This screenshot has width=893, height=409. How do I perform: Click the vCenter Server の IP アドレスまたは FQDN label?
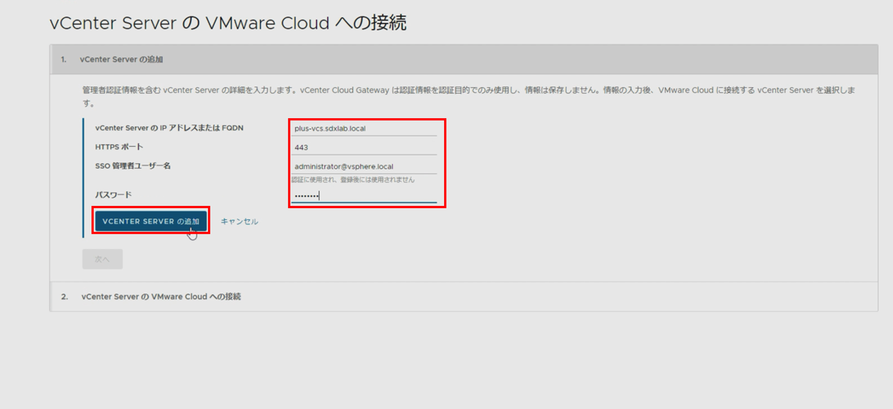point(169,128)
